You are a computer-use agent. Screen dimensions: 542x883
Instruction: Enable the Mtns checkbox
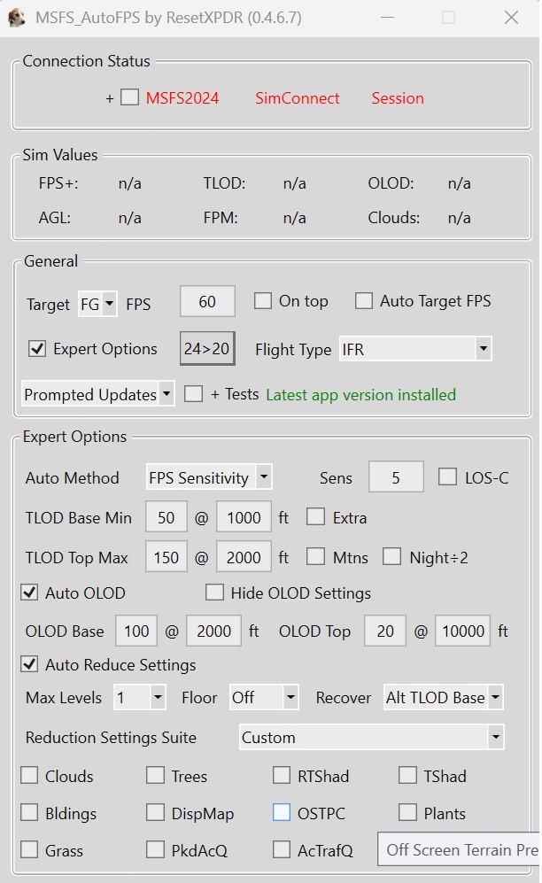coord(316,557)
